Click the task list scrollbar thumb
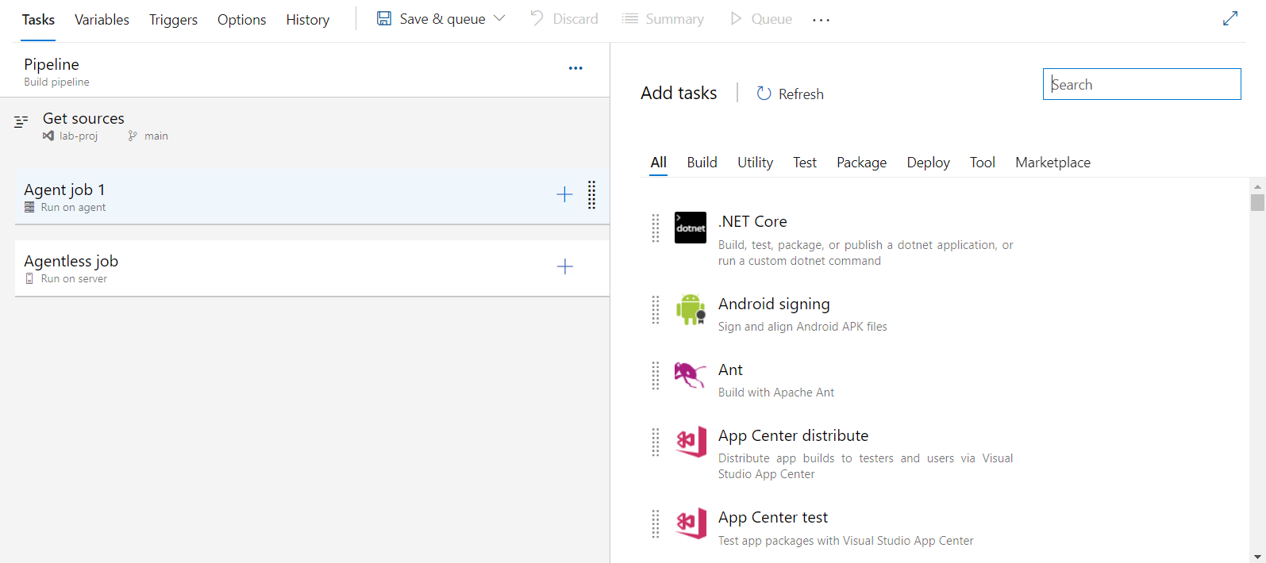Image resolution: width=1266 pixels, height=563 pixels. point(1257,202)
